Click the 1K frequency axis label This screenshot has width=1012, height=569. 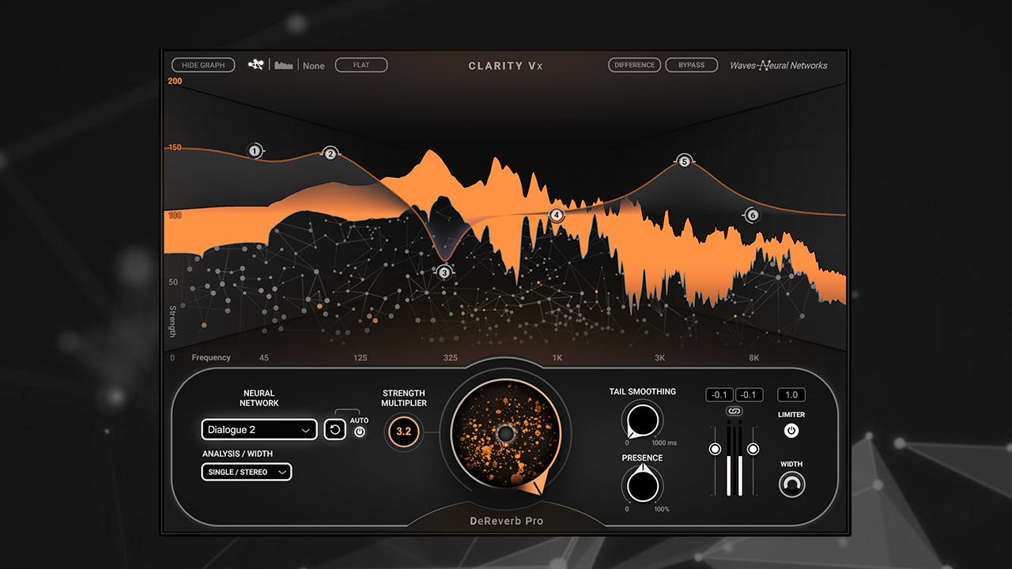click(557, 358)
